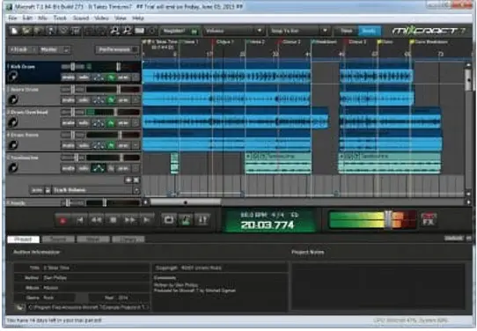
Task: Rewind to start of project
Action: [80, 220]
